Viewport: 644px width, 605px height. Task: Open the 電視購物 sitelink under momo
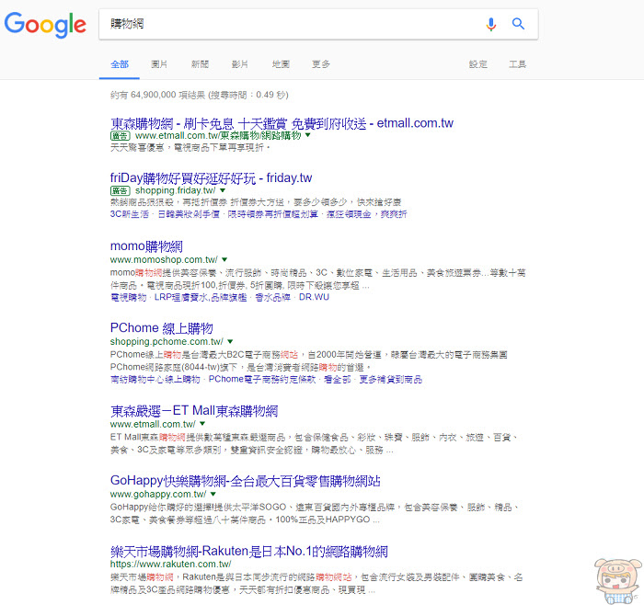pyautogui.click(x=128, y=297)
